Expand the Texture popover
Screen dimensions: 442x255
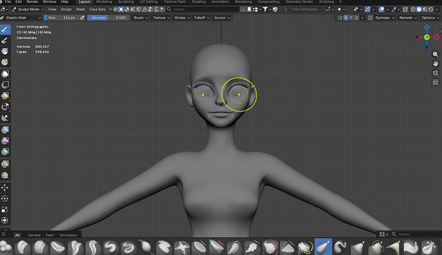tap(161, 18)
